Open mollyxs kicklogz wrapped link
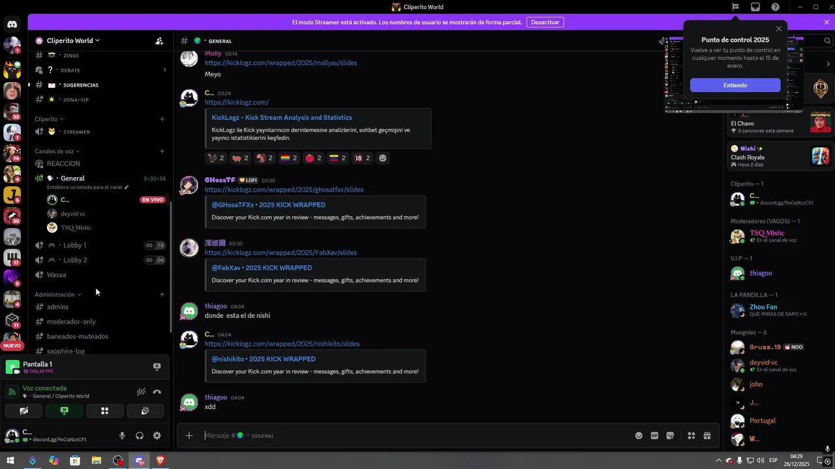Viewport: 835px width, 469px height. pyautogui.click(x=281, y=63)
